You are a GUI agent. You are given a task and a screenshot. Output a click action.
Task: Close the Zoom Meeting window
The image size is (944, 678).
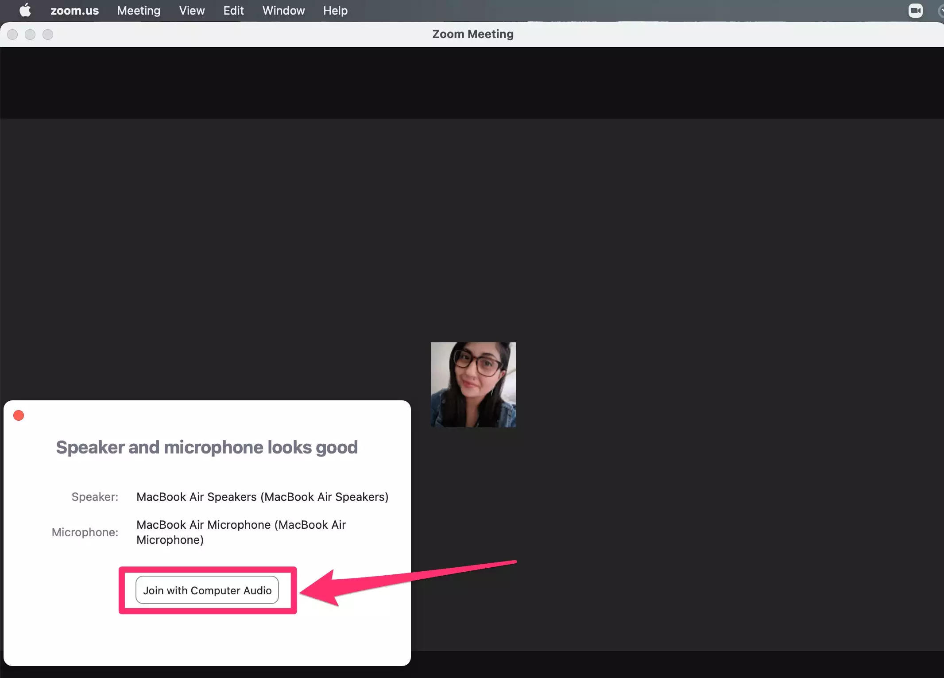(x=12, y=35)
